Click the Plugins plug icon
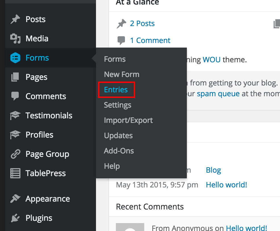The height and width of the screenshot is (231, 280). (x=15, y=218)
